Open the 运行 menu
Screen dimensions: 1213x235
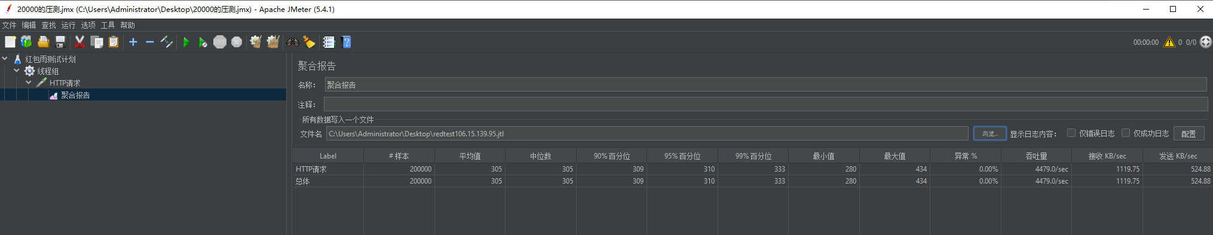(x=68, y=25)
